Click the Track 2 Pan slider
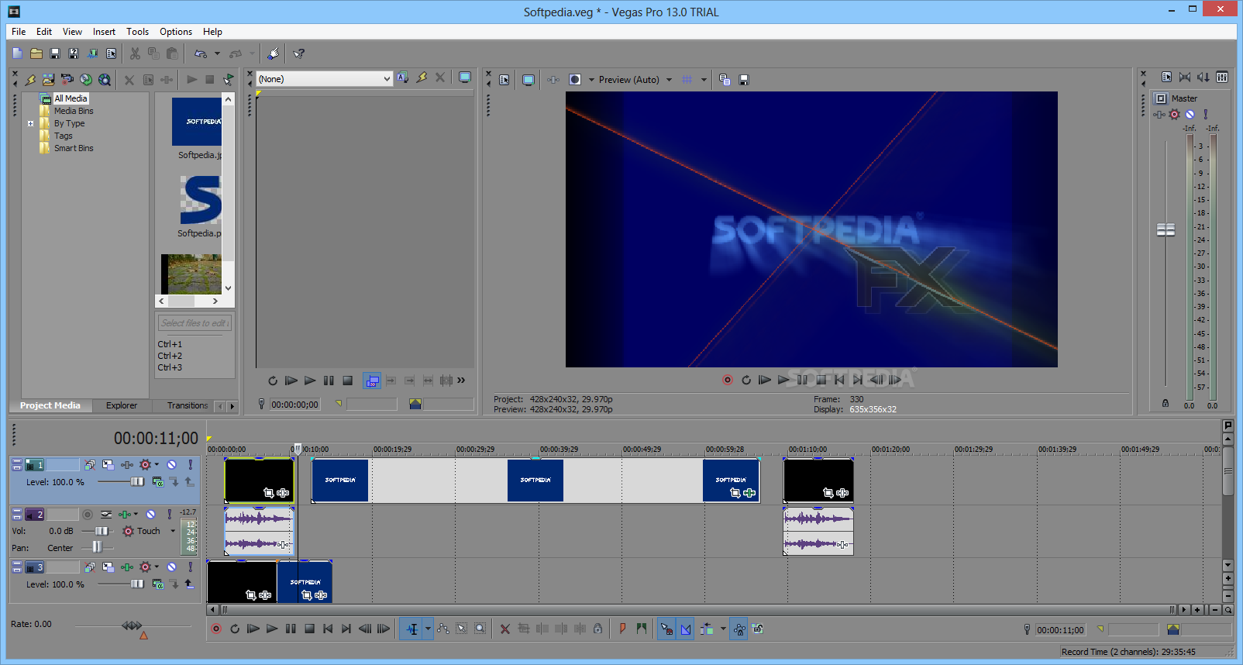The width and height of the screenshot is (1243, 665). point(97,547)
